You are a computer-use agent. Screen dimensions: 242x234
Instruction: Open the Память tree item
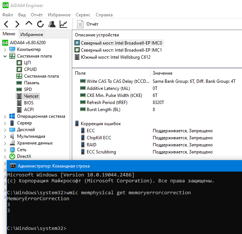32,83
